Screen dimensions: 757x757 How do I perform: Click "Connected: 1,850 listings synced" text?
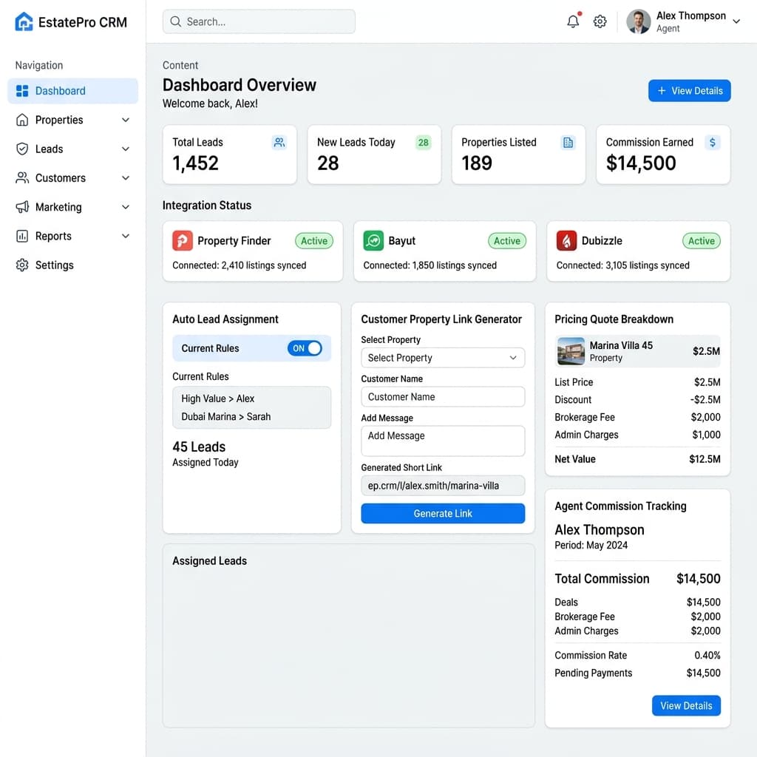click(430, 265)
